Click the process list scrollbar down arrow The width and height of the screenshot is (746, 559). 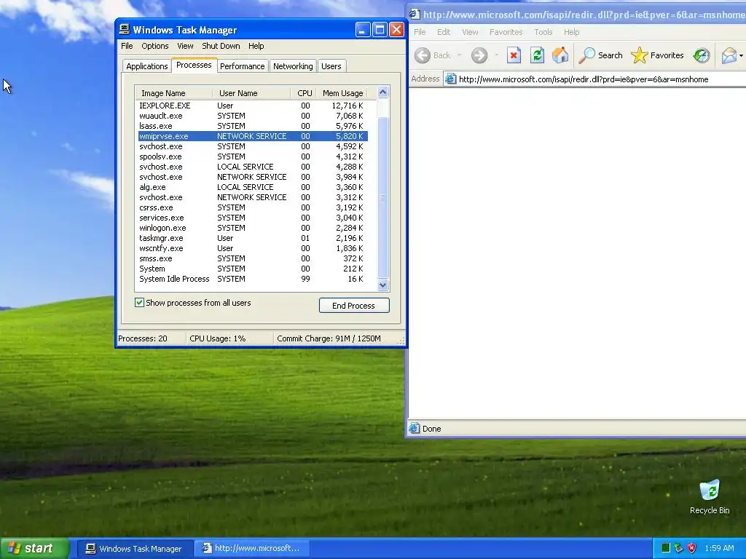pos(383,285)
